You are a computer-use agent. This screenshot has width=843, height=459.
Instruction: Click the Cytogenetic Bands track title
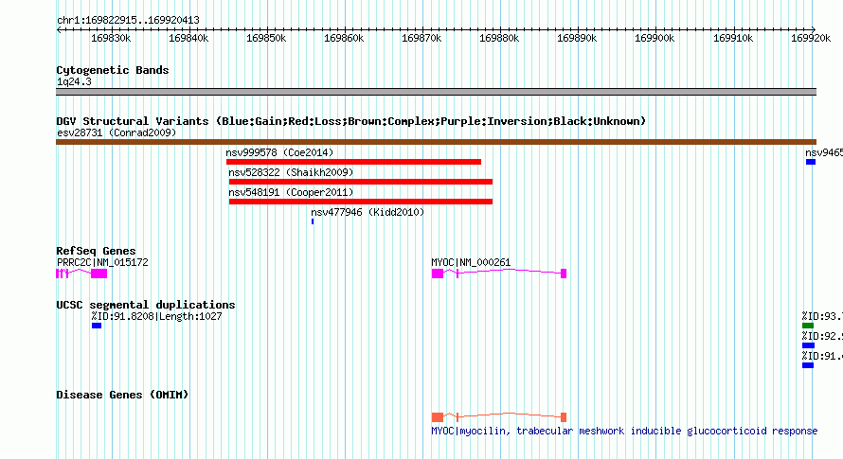click(x=113, y=70)
